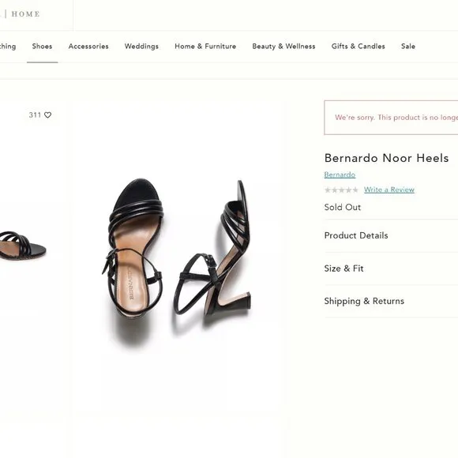Click the product no longer available notice

point(391,118)
